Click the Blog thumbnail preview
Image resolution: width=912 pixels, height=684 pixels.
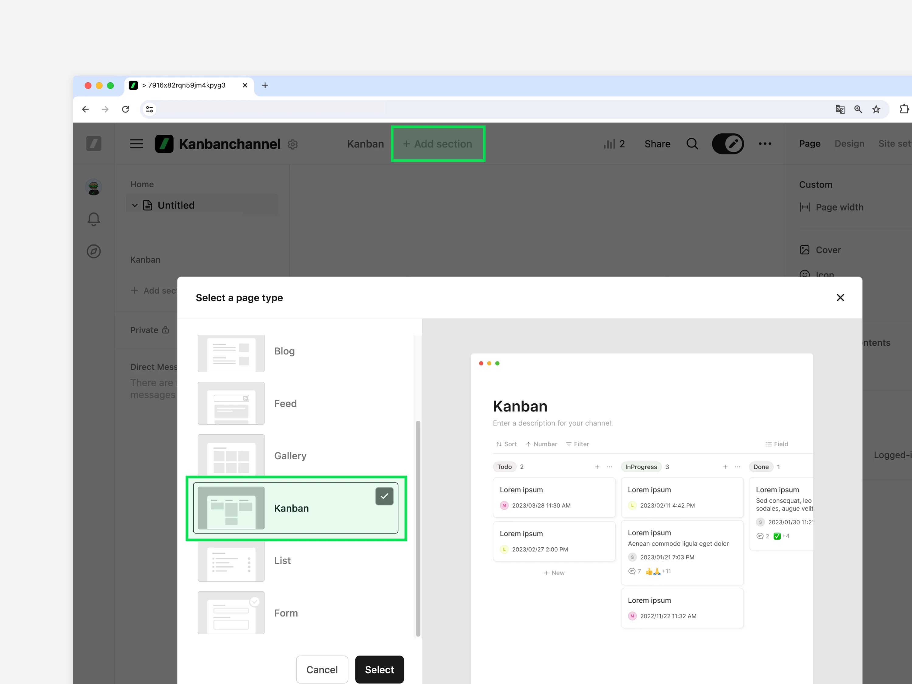231,353
